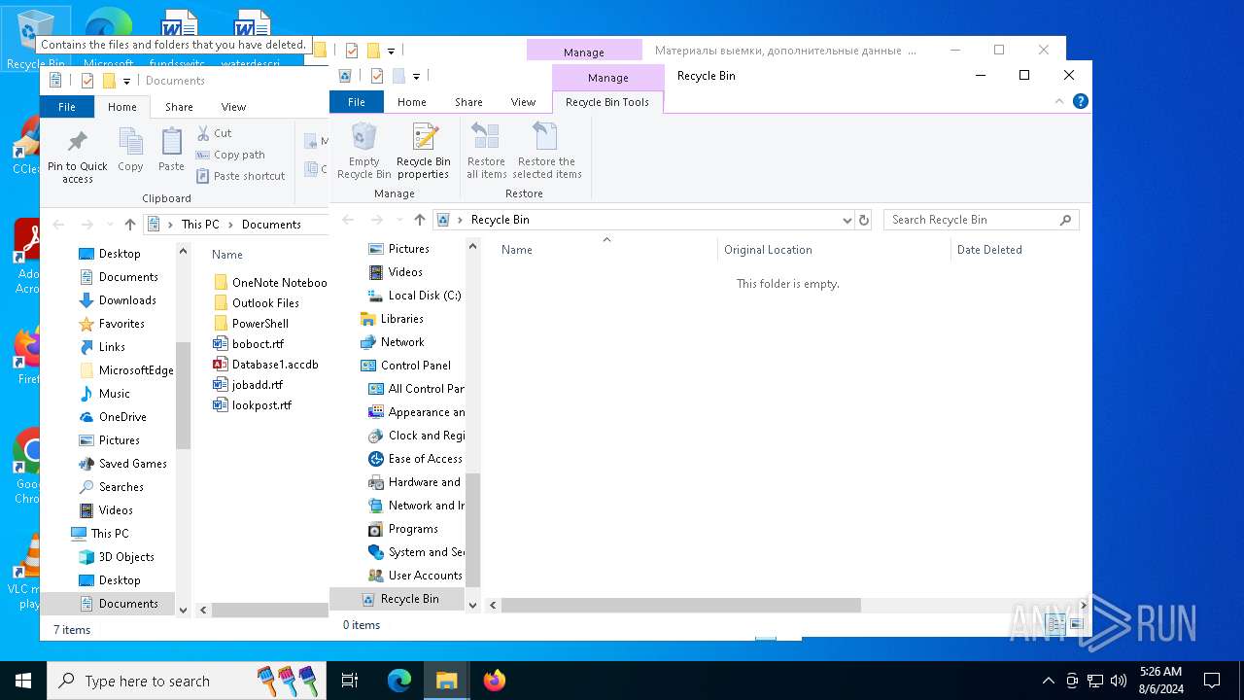
Task: Open the File tab in Recycle Bin
Action: coord(357,102)
